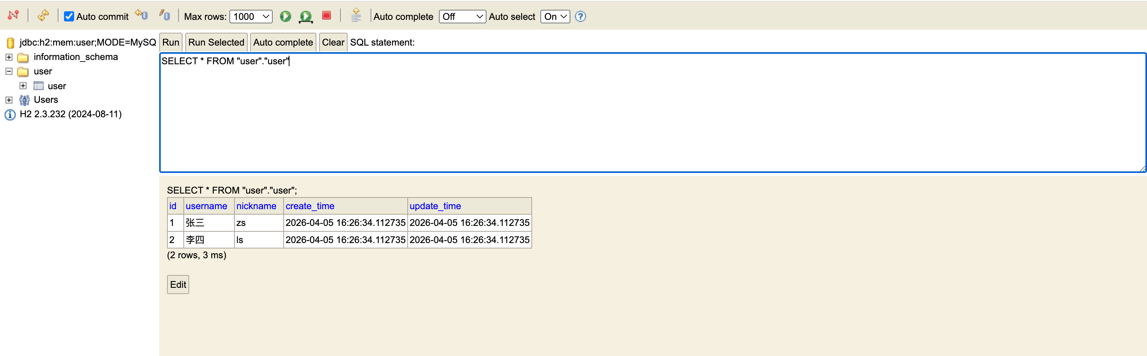Click the Clear button
The width and height of the screenshot is (1147, 356).
coord(333,42)
